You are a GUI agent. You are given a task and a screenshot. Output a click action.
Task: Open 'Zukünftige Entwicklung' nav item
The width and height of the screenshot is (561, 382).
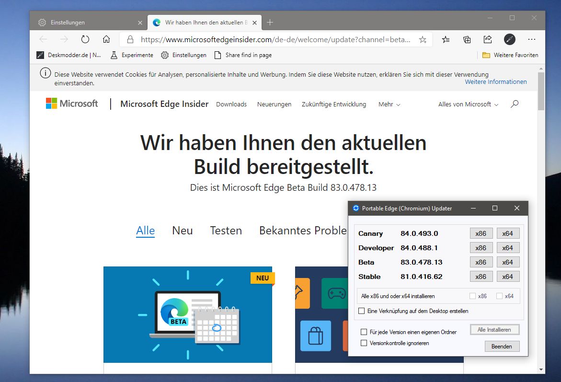pos(334,104)
